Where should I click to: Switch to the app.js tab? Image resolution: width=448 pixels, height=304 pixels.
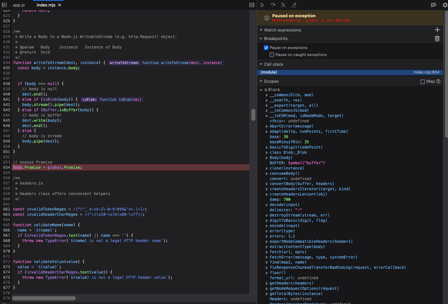(x=19, y=5)
